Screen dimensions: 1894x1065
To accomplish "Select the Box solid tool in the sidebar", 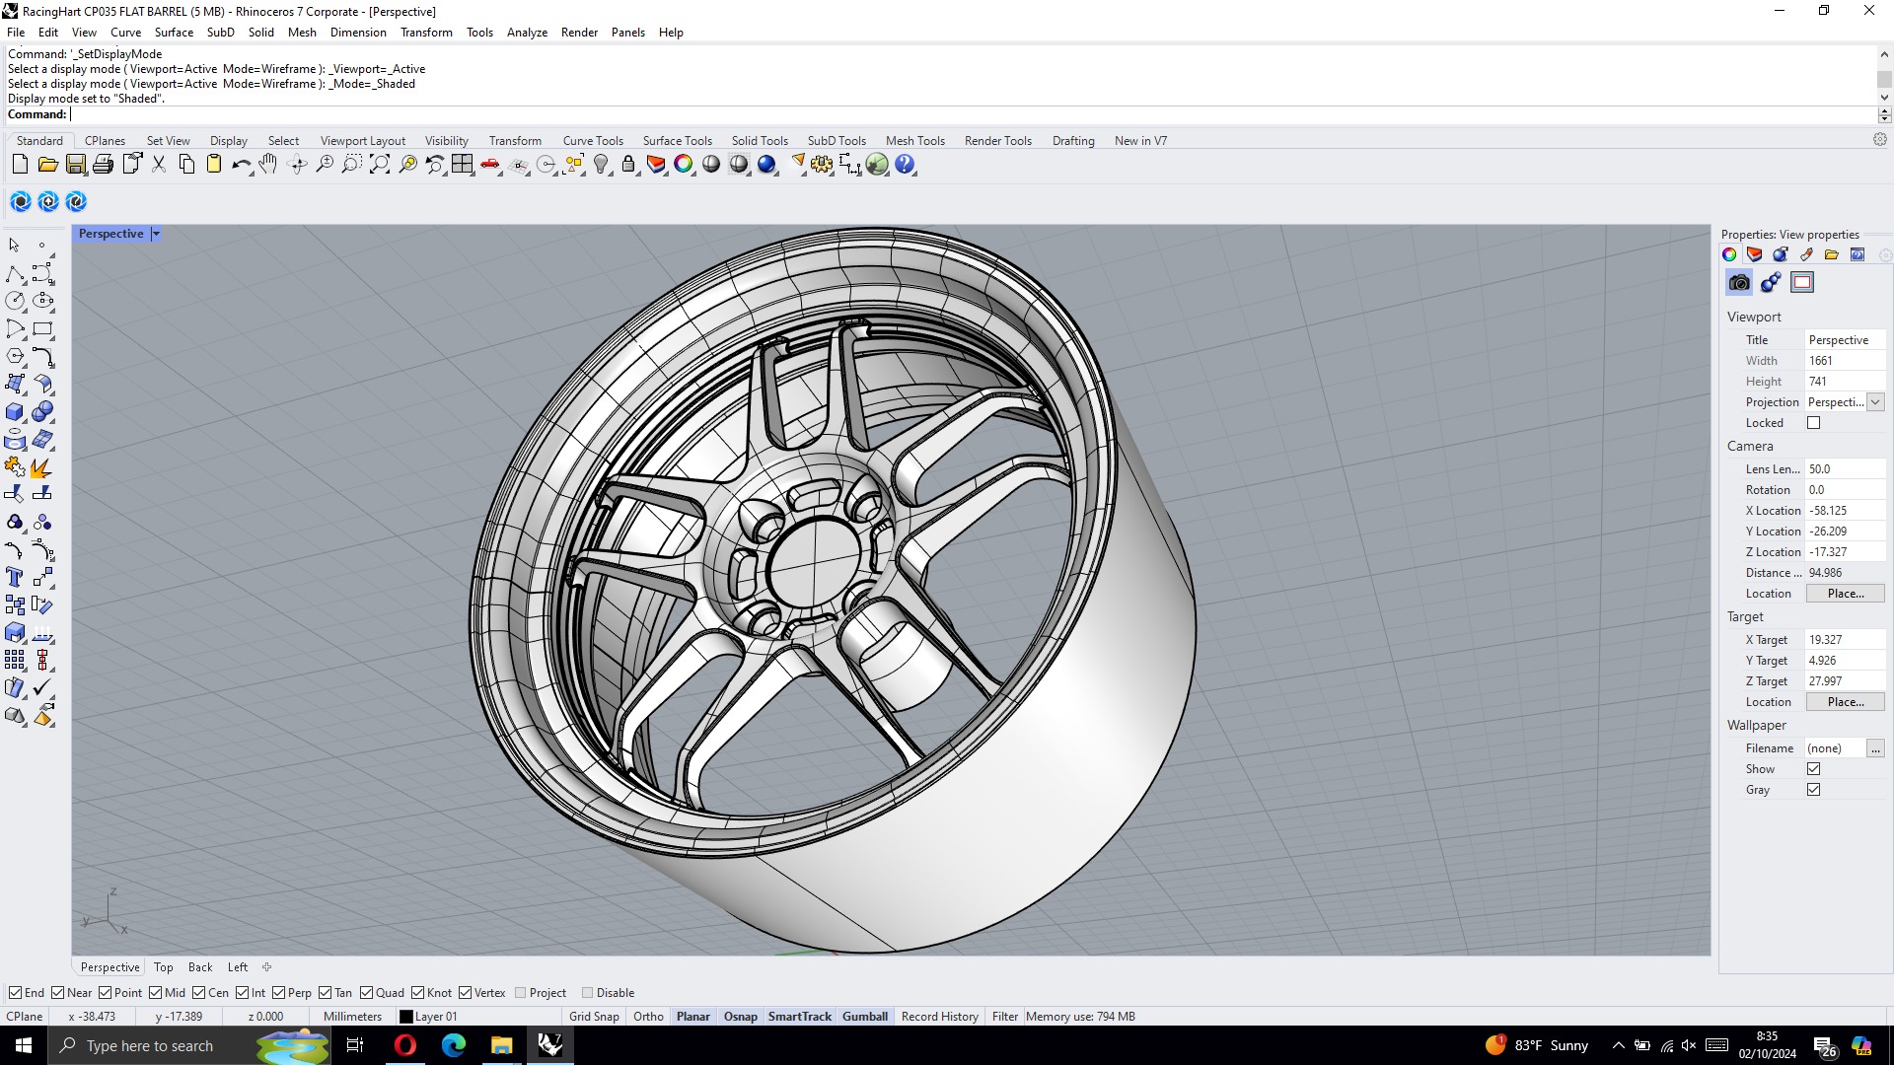I will 15,412.
